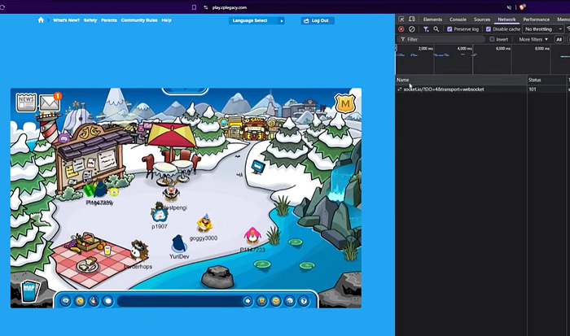The height and width of the screenshot is (336, 570).
Task: Uncheck the Disable cache checkbox
Action: pos(489,29)
